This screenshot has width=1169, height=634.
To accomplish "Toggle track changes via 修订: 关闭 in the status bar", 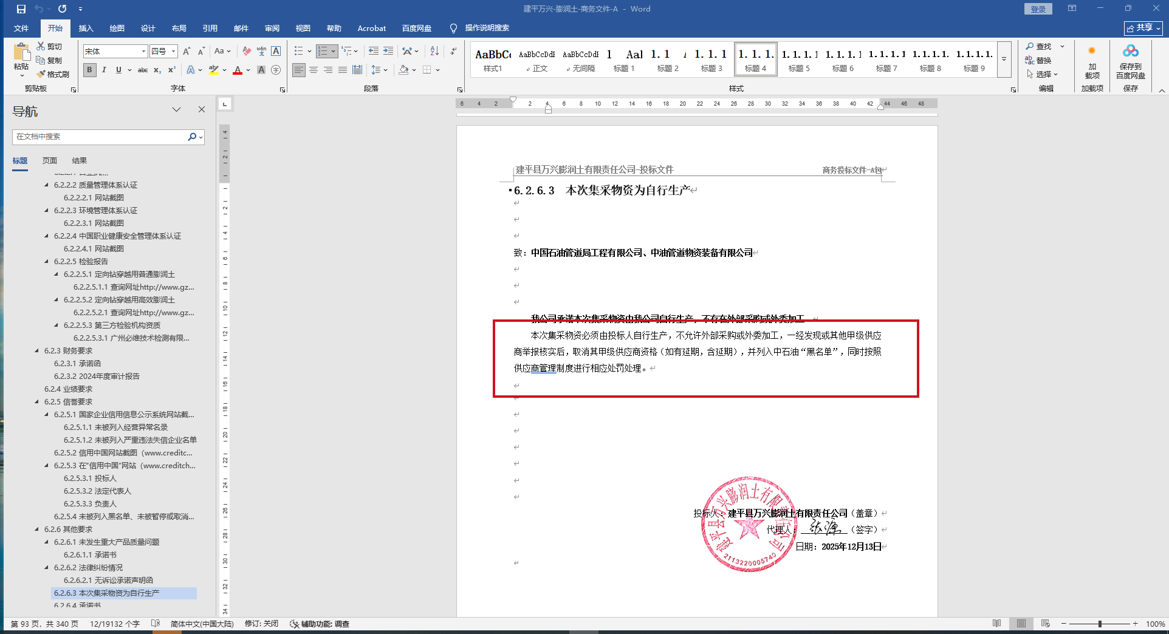I will click(x=261, y=624).
